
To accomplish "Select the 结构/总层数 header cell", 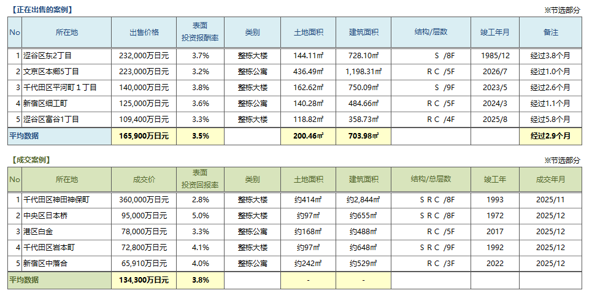I will (x=431, y=180).
